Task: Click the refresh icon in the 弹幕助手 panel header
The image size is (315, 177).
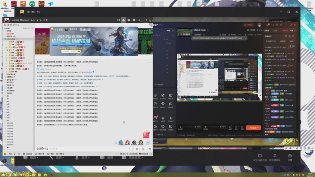Action: [293, 36]
